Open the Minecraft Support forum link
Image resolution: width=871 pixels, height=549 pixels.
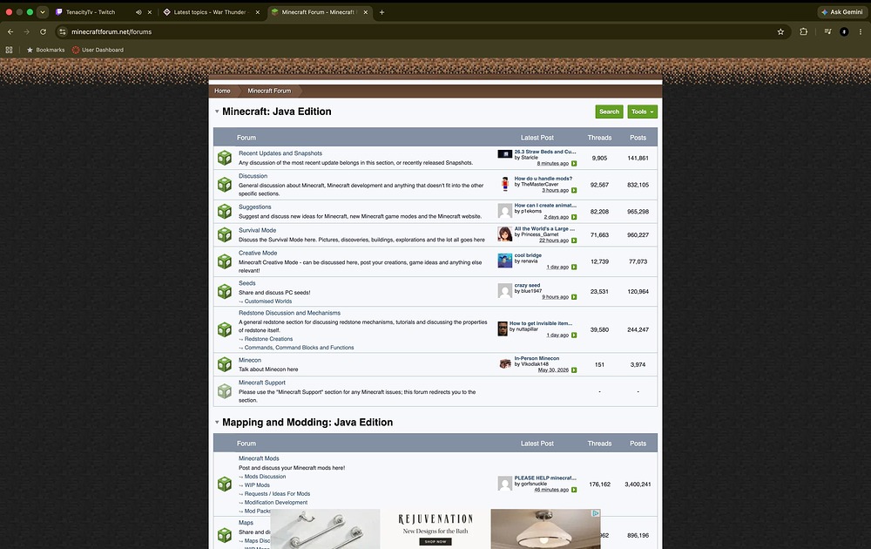pyautogui.click(x=261, y=383)
